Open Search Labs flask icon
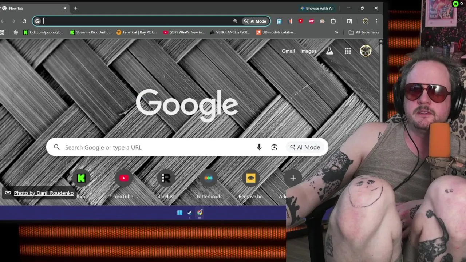This screenshot has width=466, height=262. 329,51
